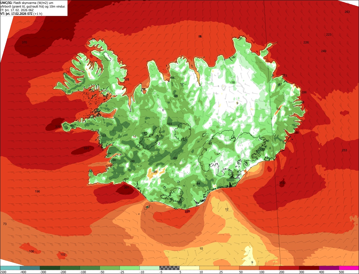Click the map value '96' north of Iceland

click(x=200, y=36)
